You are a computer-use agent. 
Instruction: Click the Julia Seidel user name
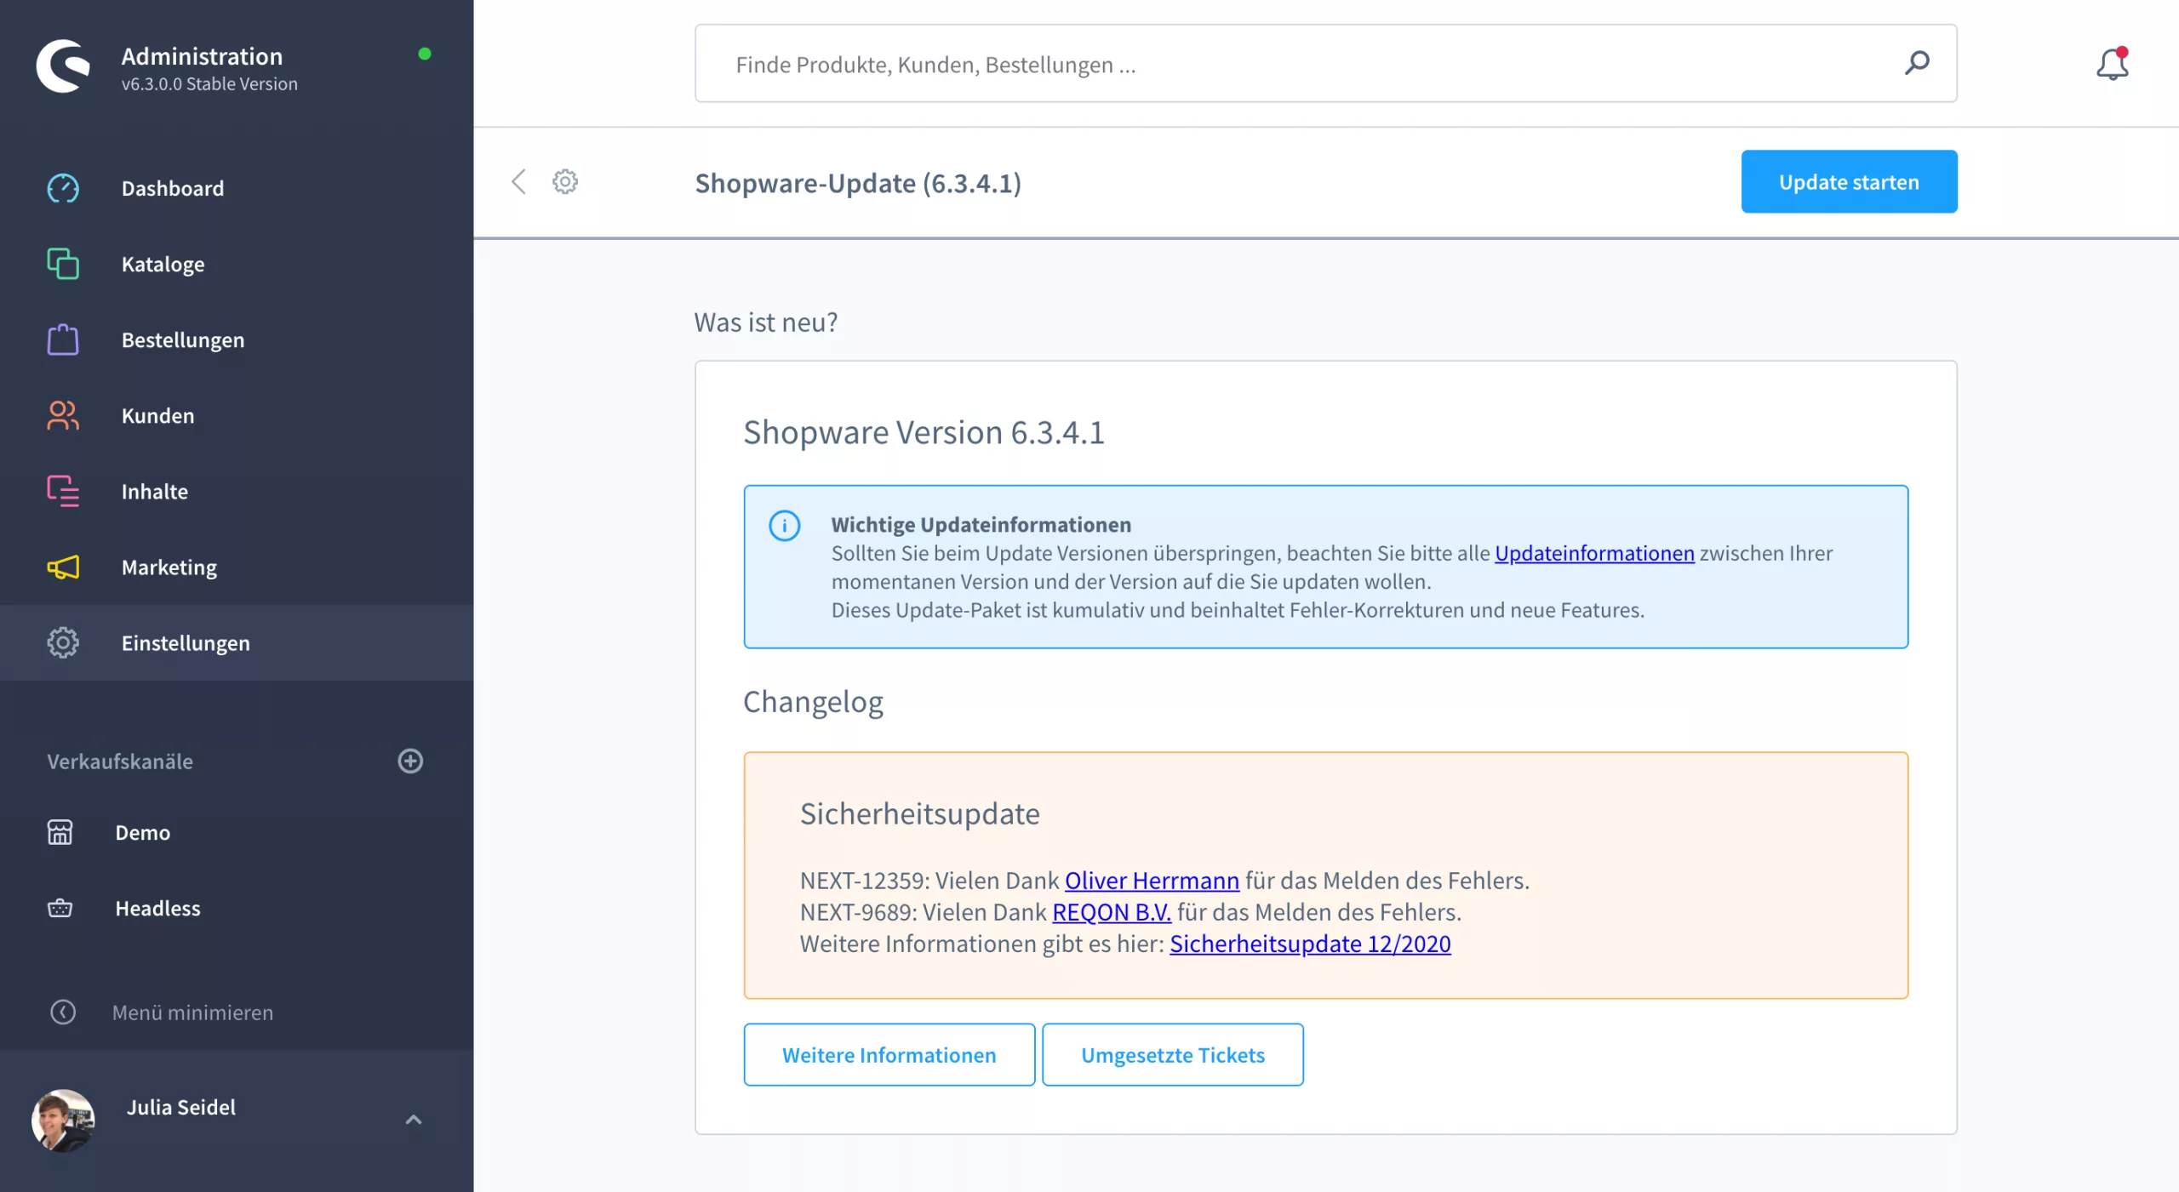pyautogui.click(x=180, y=1107)
